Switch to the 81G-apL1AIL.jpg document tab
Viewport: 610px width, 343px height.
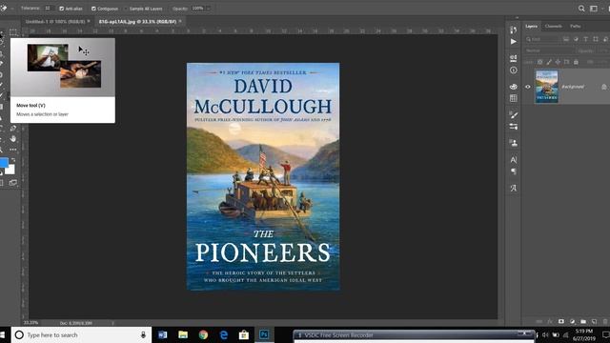point(137,22)
